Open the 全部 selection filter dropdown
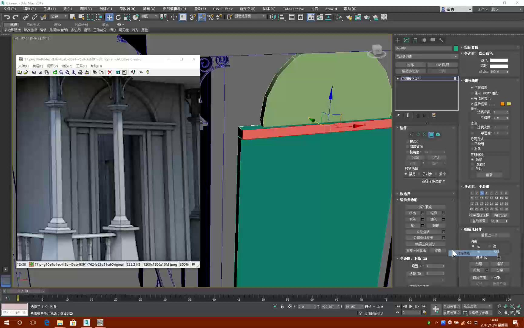The image size is (524, 328). [59, 16]
